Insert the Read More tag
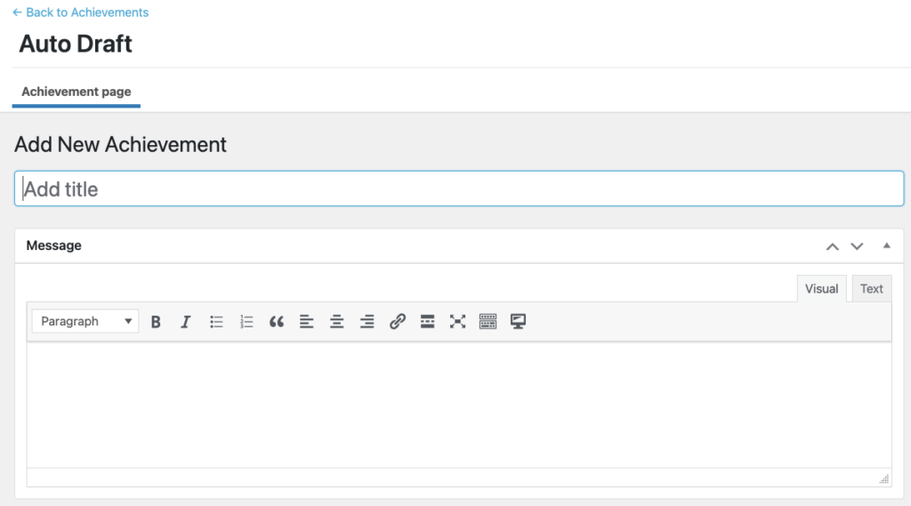911x506 pixels. coord(428,322)
